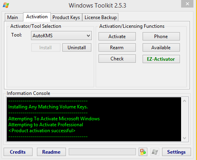Click 'Attempting to Activate Professional' line
This screenshot has width=197, height=160.
[46, 125]
